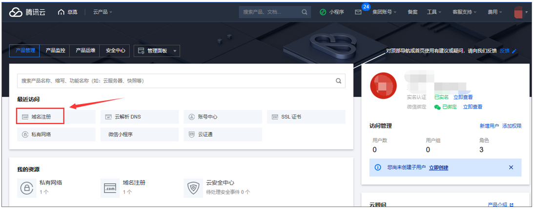The width and height of the screenshot is (534, 209).
Task: Open 域名注册 in recent visits
Action: [41, 117]
